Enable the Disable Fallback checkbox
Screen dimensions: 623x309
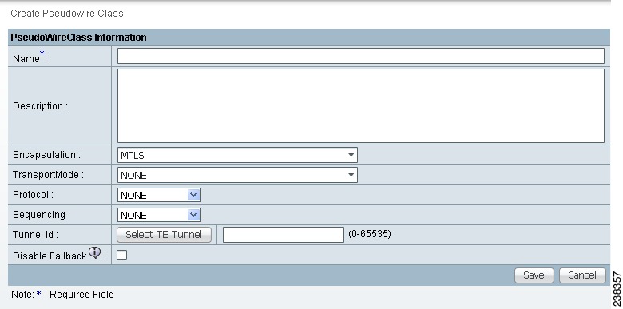(x=122, y=256)
